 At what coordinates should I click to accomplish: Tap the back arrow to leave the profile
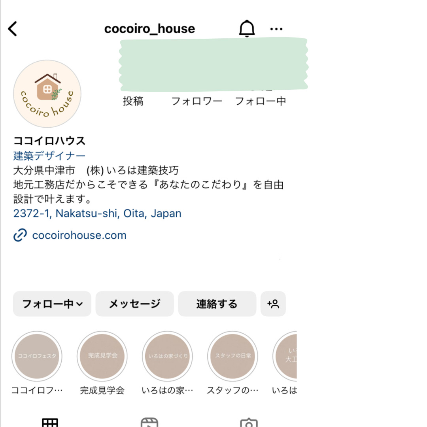(13, 28)
